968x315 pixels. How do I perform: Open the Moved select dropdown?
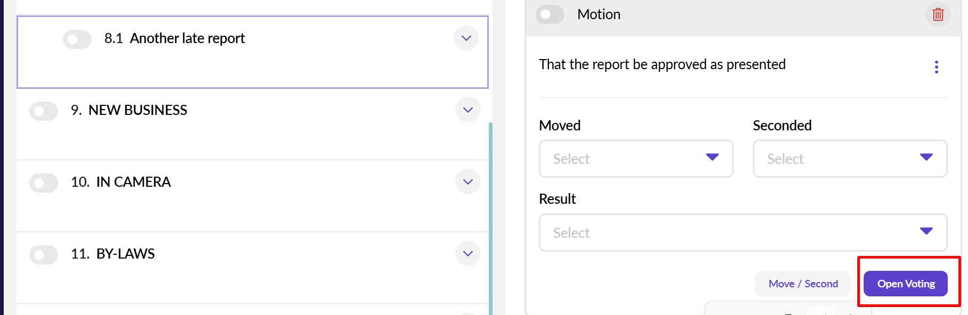(636, 159)
